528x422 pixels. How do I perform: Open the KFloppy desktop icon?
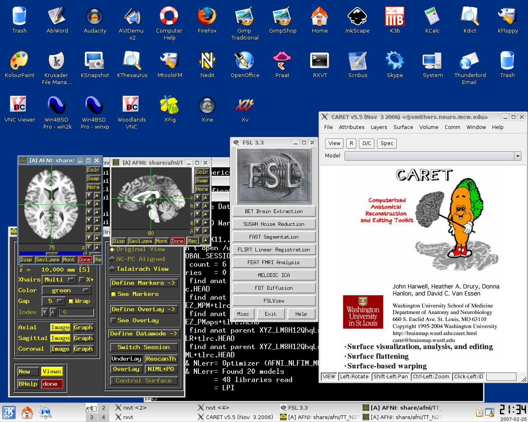pos(507,20)
